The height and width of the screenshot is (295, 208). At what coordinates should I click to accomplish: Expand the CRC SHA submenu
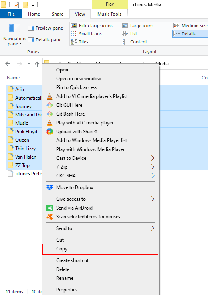tap(101, 176)
